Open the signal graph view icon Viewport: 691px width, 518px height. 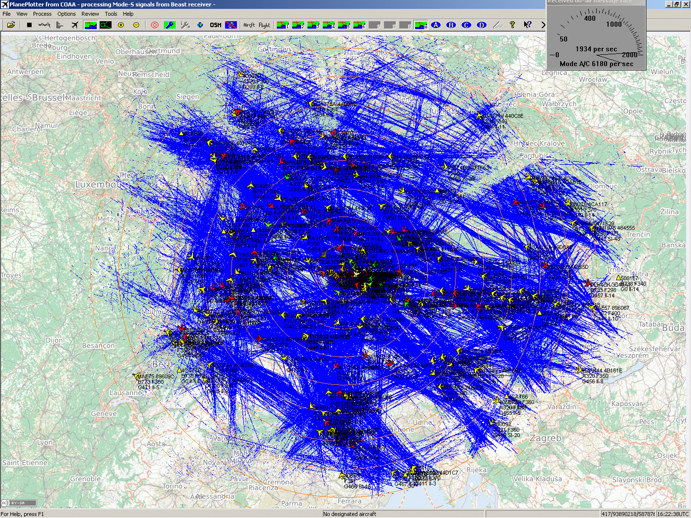[44, 25]
